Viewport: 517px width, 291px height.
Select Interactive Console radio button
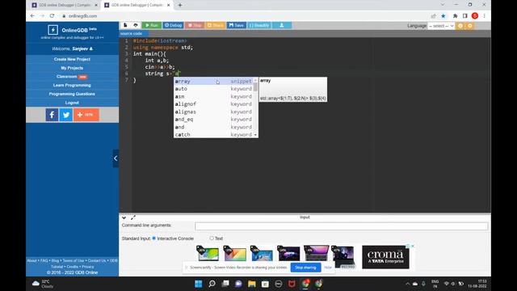[154, 238]
